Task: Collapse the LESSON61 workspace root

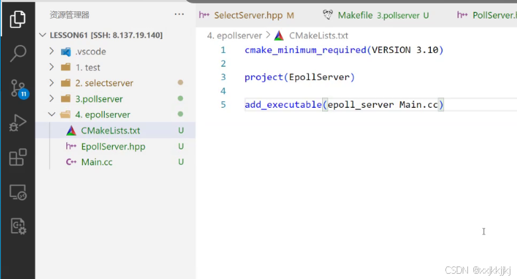Action: [x=42, y=35]
